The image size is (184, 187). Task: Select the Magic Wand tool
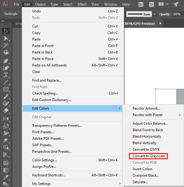[x=6, y=45]
